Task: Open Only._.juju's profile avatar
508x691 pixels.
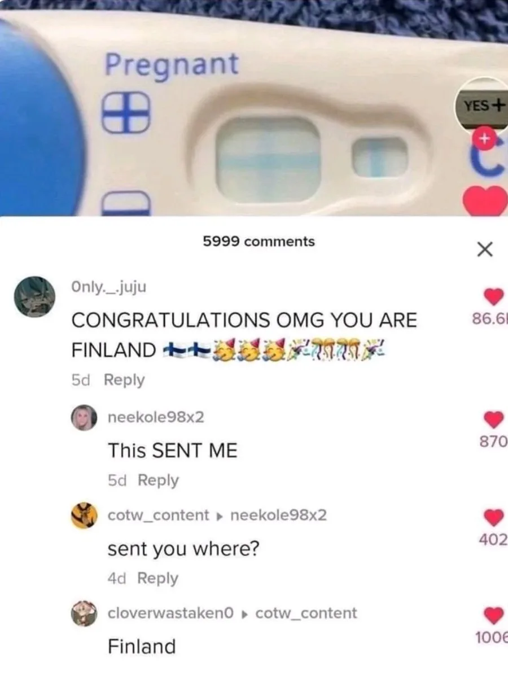Action: (35, 296)
